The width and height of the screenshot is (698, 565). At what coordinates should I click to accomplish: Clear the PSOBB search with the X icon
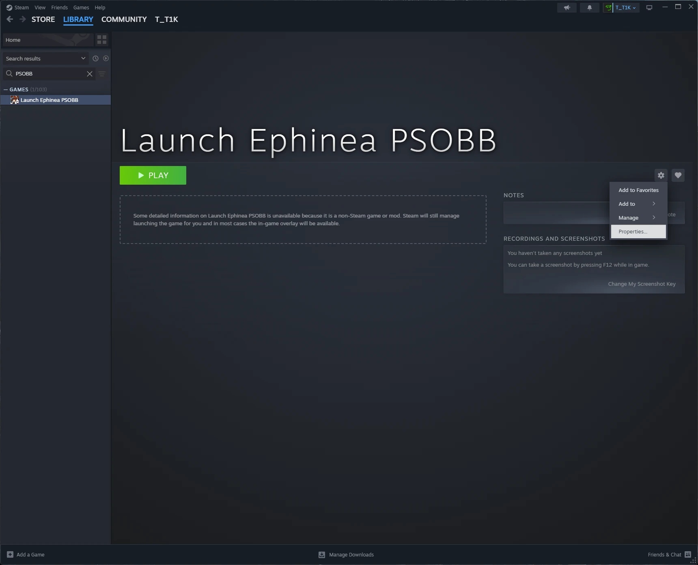coord(89,73)
